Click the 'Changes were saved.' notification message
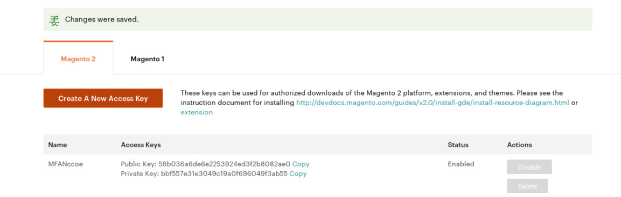Viewport: 621px width, 197px height. click(102, 19)
